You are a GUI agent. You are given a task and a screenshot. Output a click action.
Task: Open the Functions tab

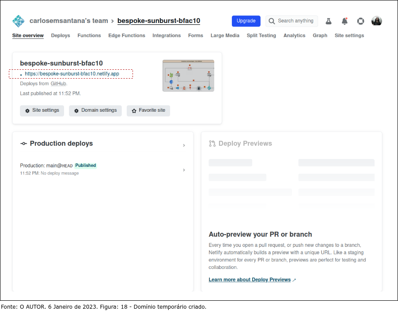click(89, 35)
